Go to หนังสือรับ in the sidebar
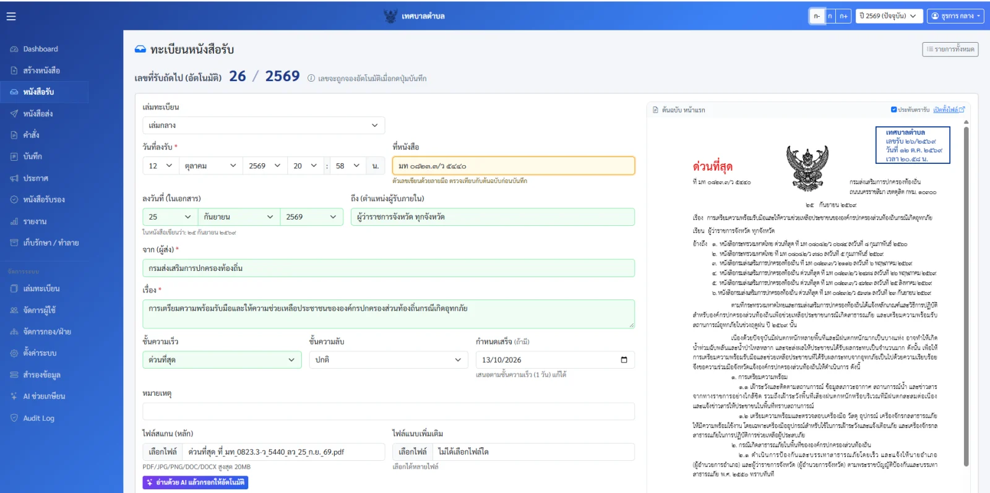This screenshot has height=493, width=990. (x=44, y=92)
